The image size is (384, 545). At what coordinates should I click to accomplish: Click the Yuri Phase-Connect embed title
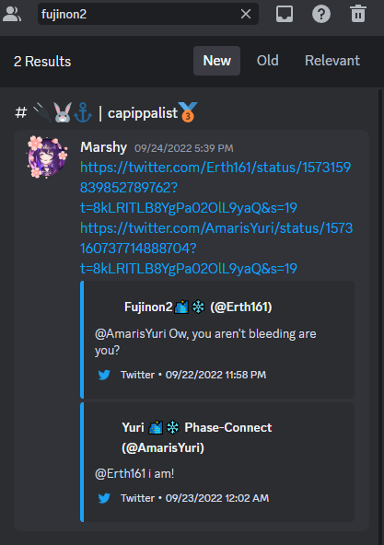tap(196, 437)
